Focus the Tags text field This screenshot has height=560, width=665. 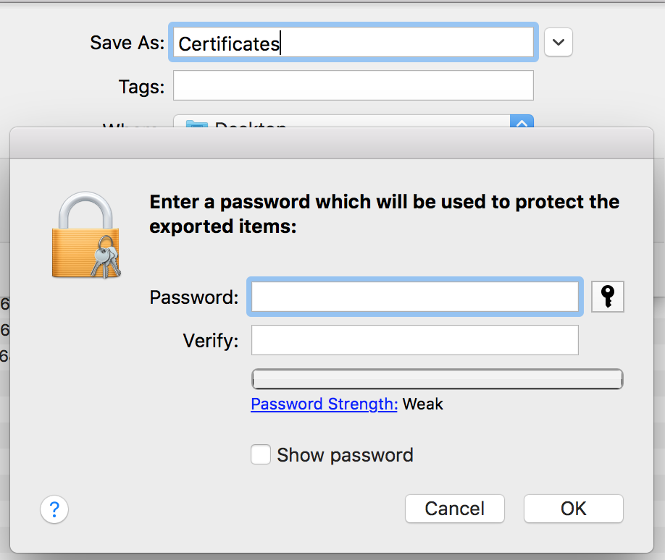[354, 86]
